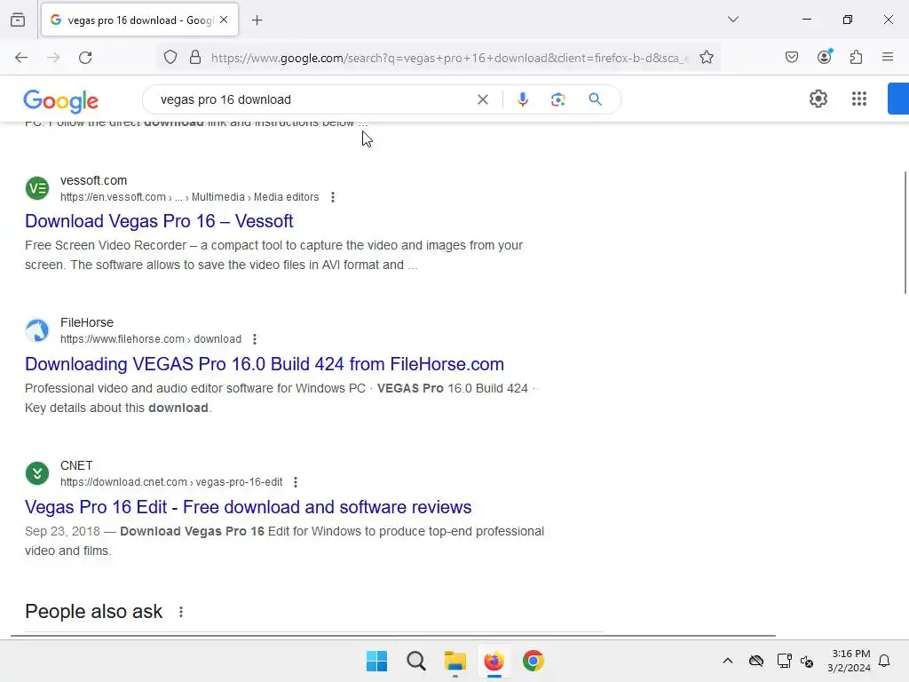909x682 pixels.
Task: Click the Google search query field
Action: (x=313, y=99)
